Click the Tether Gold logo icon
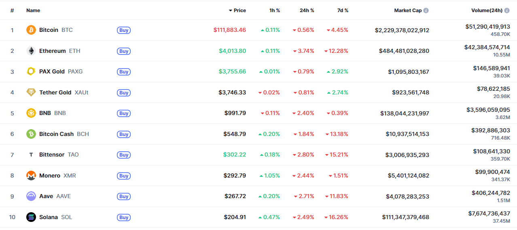The image size is (517, 230). [31, 92]
